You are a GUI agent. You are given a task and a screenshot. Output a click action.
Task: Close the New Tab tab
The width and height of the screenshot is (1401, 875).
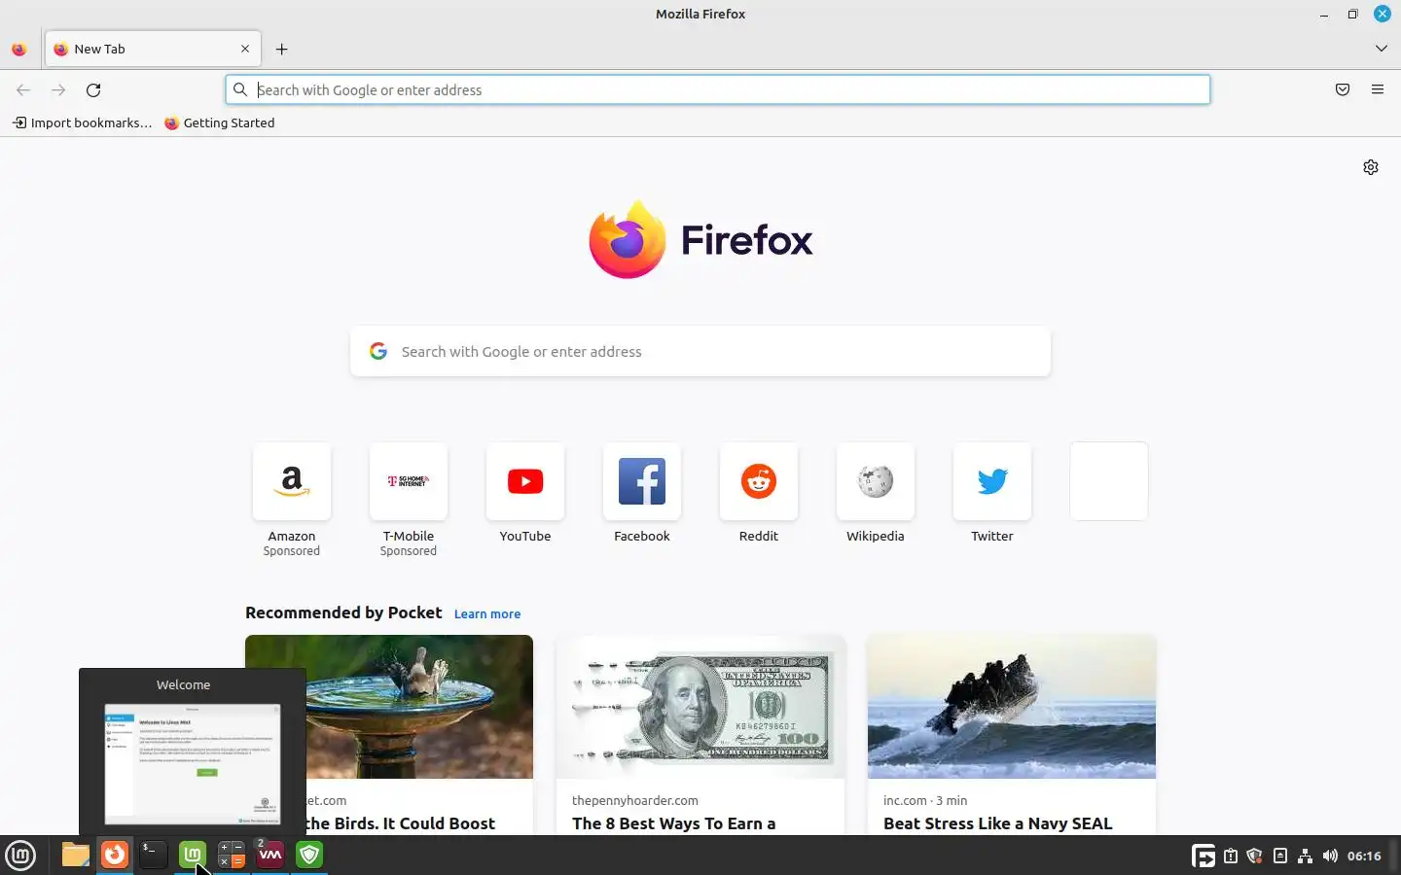click(x=245, y=49)
